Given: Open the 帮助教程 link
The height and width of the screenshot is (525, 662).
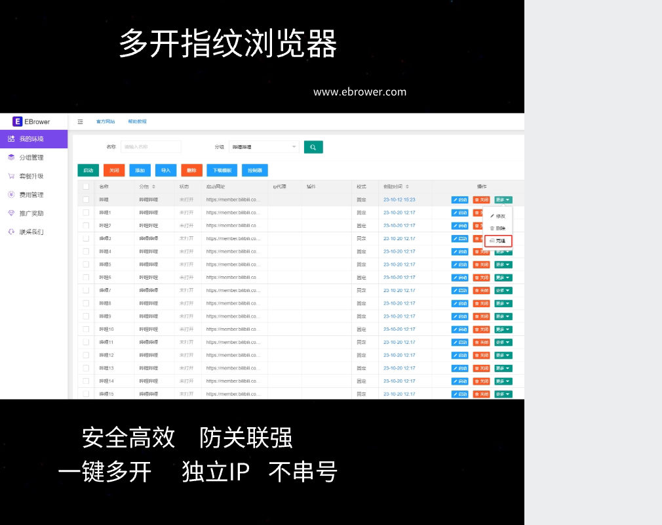Looking at the screenshot, I should point(137,122).
